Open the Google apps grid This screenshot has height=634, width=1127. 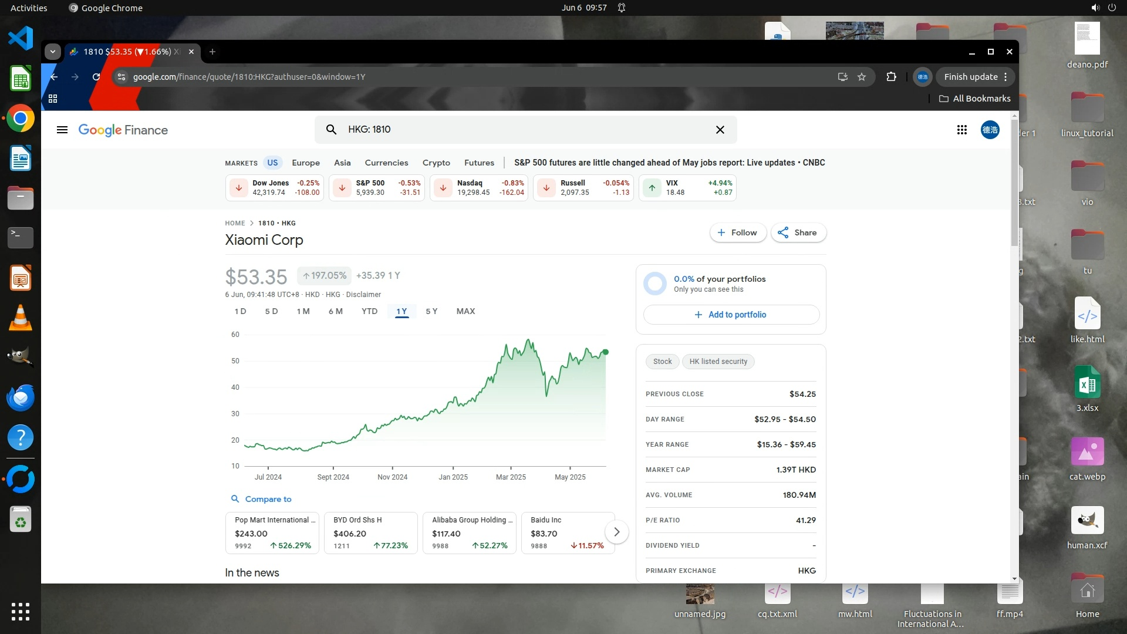click(x=961, y=130)
